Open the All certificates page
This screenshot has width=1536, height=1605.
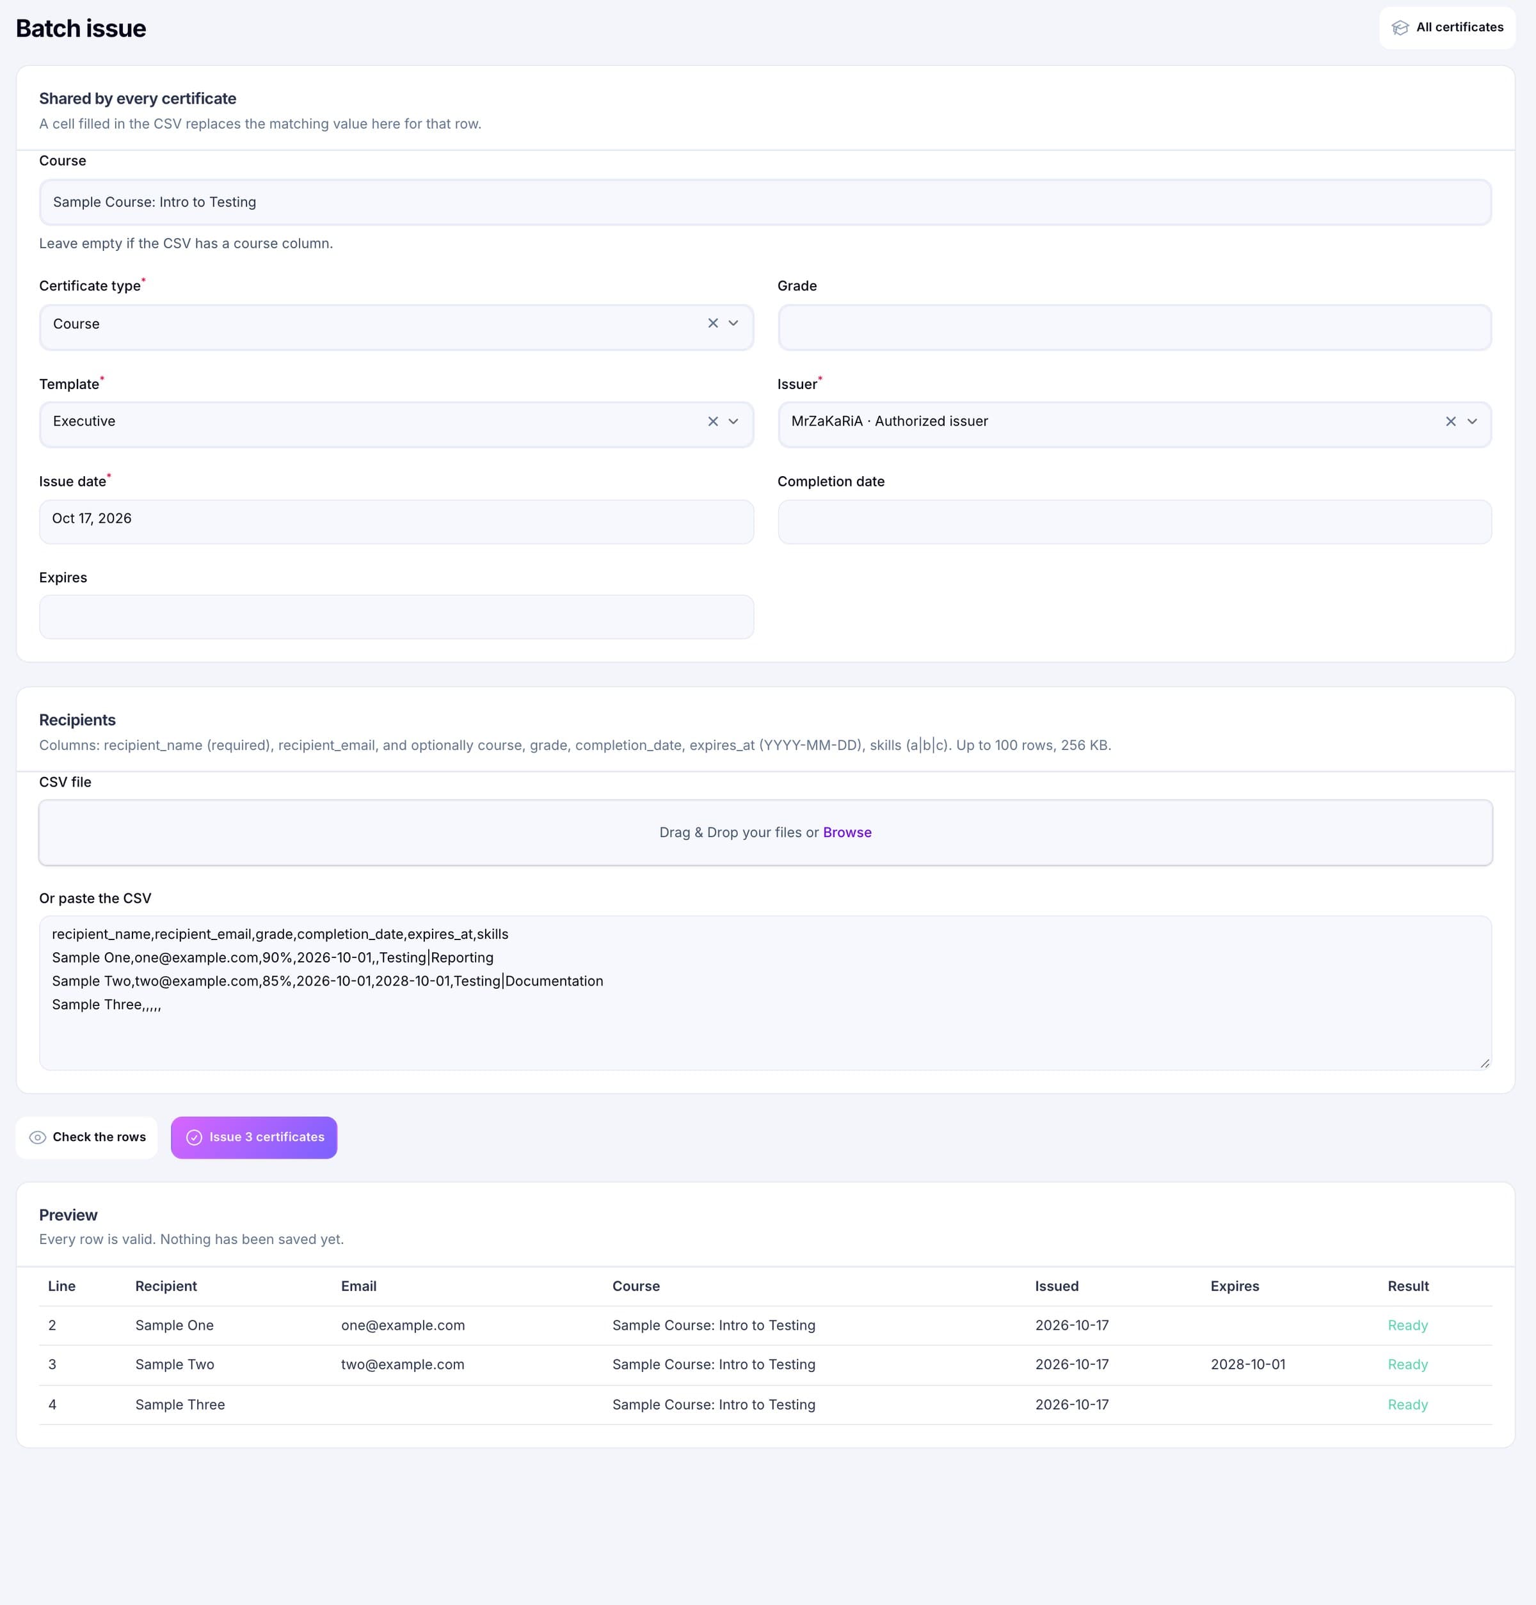tap(1447, 28)
